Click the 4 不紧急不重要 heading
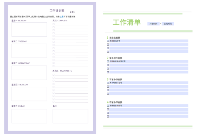Screen dimensions: 201x135 pyautogui.click(x=114, y=102)
